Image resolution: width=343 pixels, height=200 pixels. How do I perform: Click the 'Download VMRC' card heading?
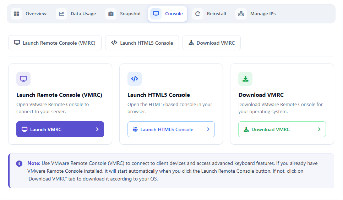click(261, 95)
